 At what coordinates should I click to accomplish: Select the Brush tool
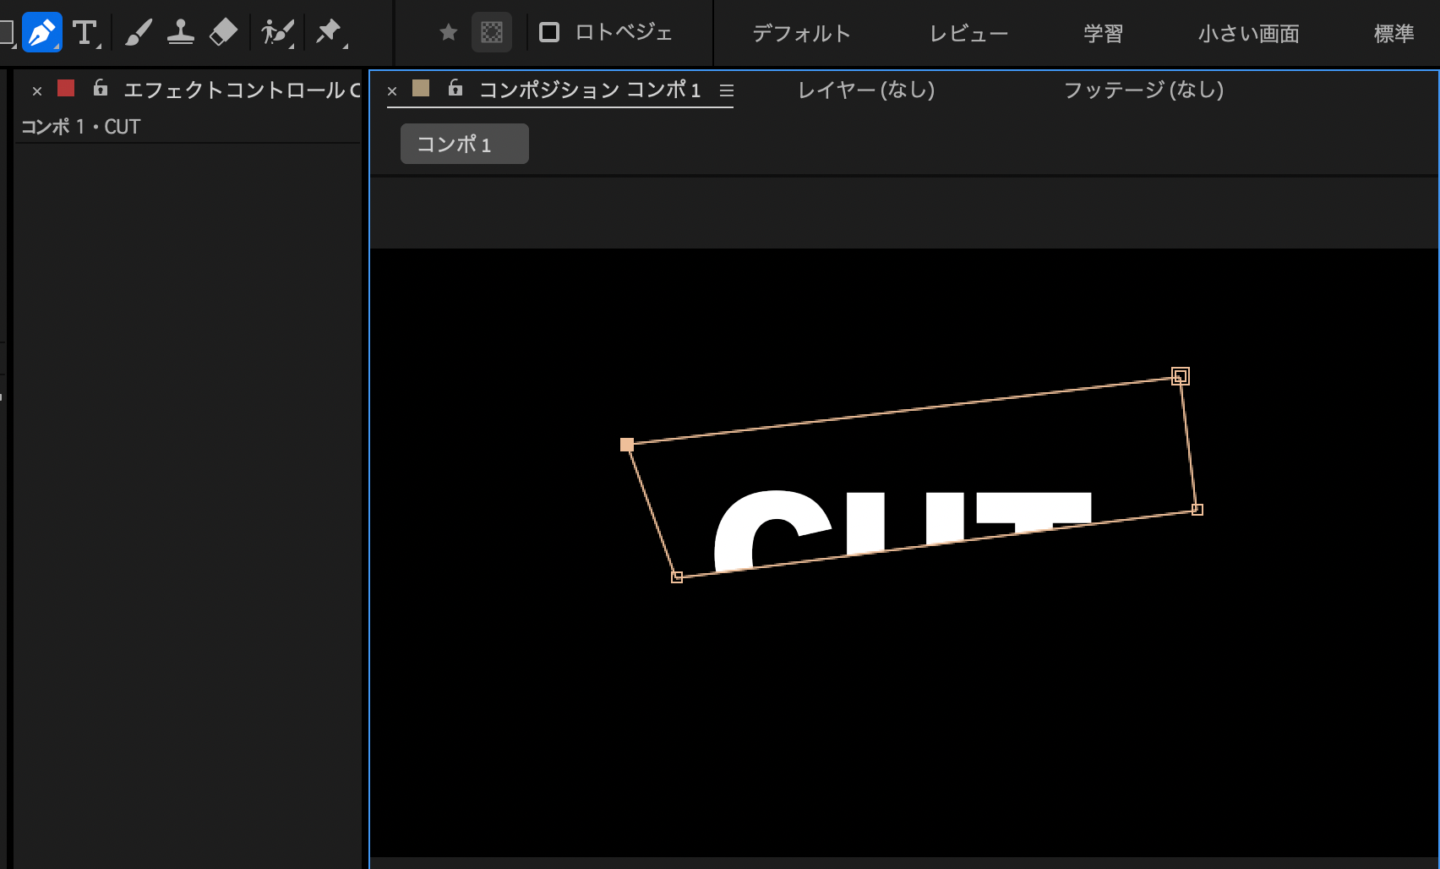[x=138, y=33]
